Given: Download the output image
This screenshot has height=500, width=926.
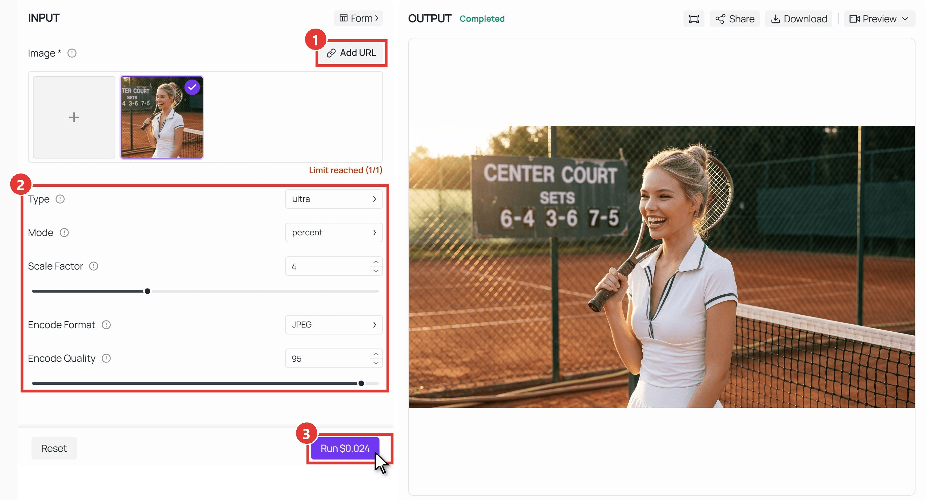Looking at the screenshot, I should pos(799,19).
